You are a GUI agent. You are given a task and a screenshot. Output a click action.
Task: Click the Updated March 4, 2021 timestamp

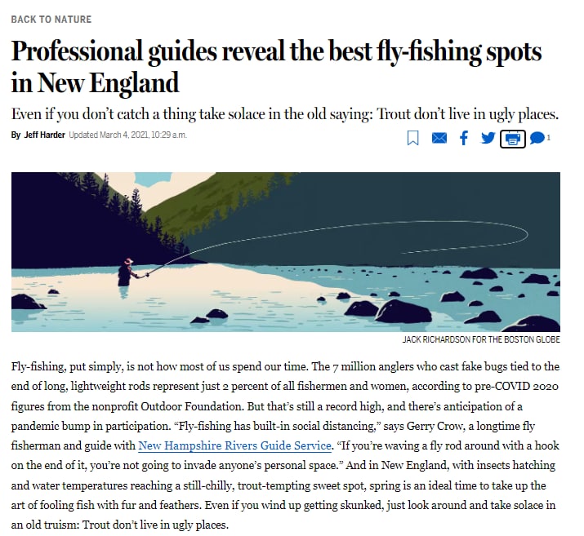[x=127, y=135]
